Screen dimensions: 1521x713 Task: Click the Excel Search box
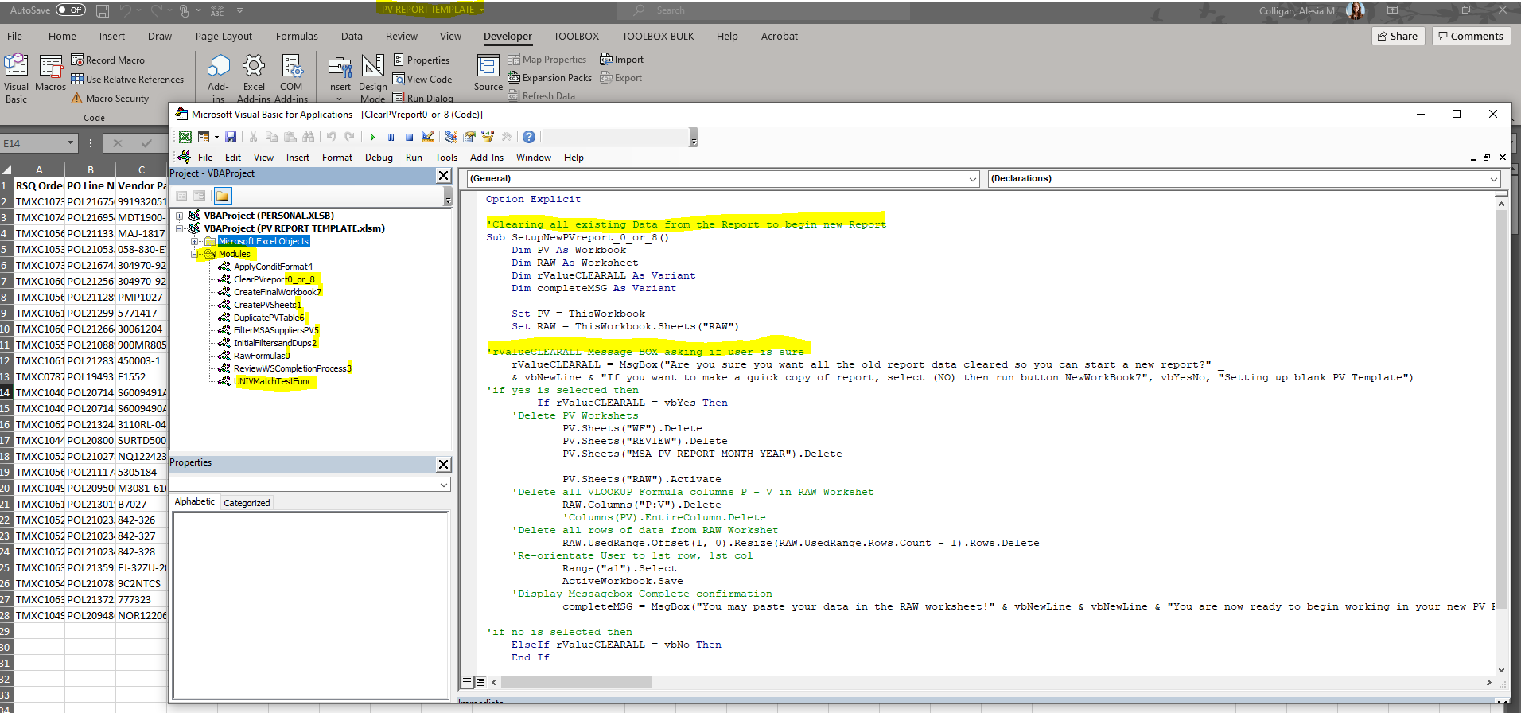[765, 10]
